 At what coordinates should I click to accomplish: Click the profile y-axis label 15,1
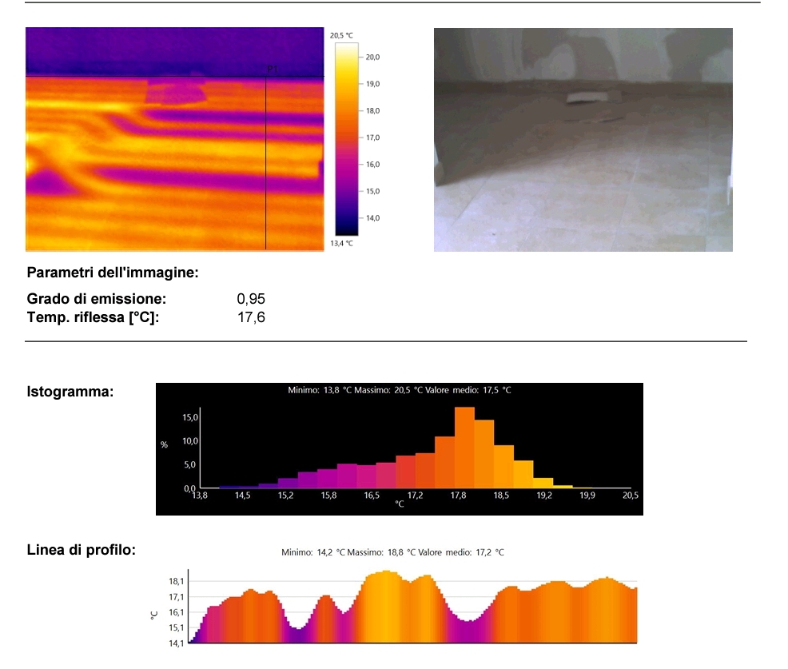point(177,628)
